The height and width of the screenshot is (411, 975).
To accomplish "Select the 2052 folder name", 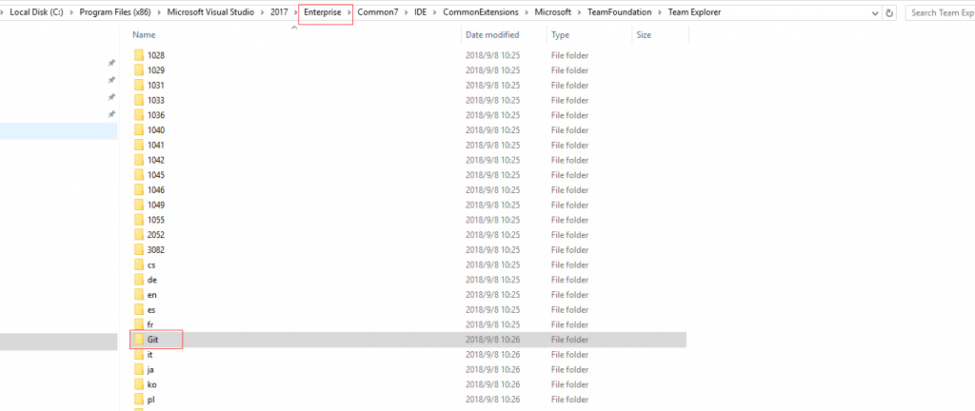I will click(x=156, y=235).
